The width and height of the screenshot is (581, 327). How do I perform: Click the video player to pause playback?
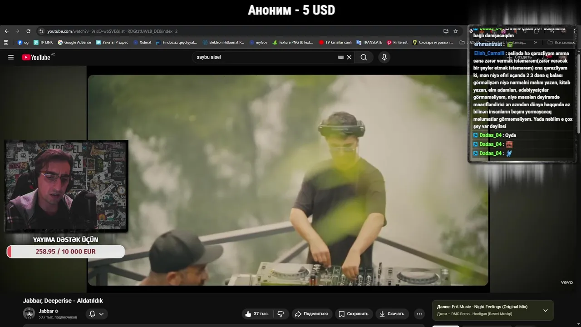(288, 180)
